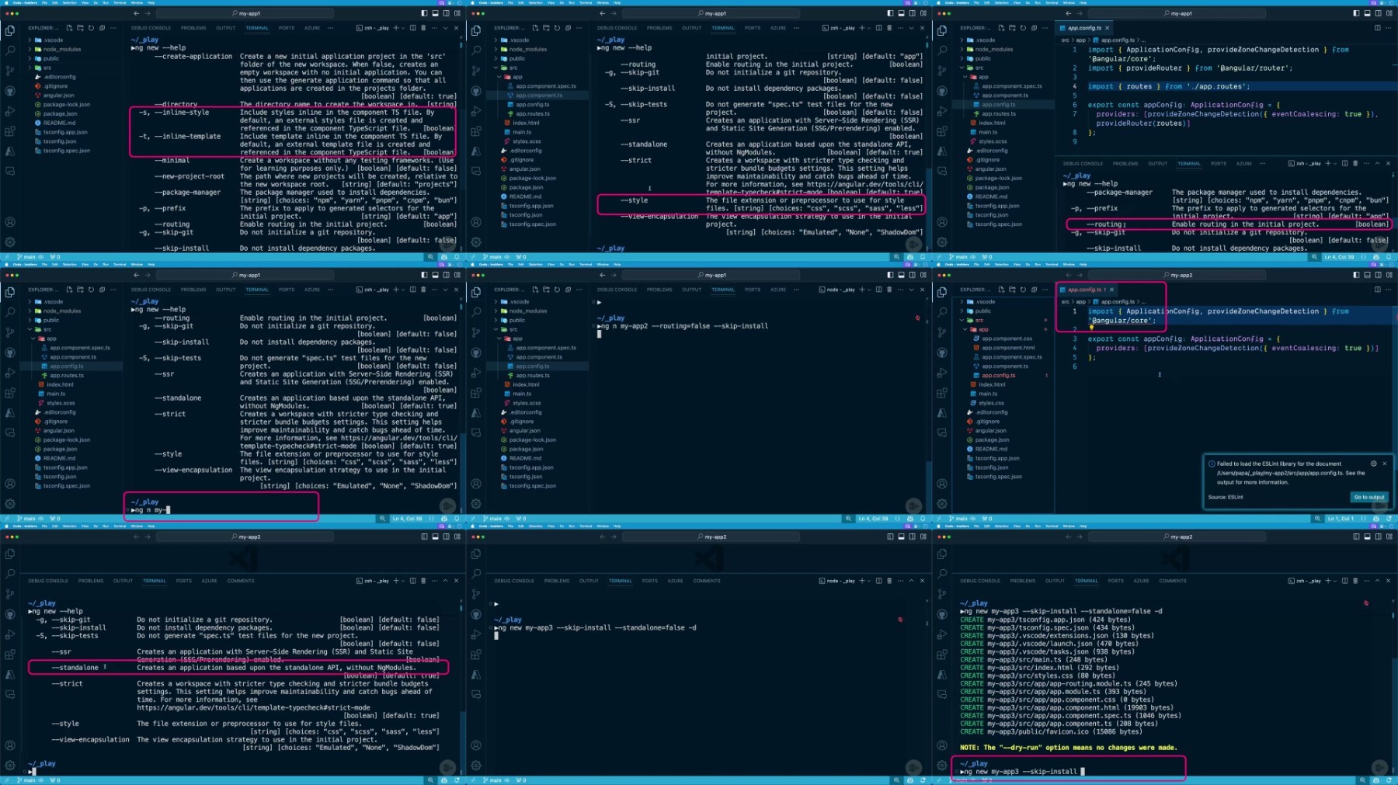Open launch profile dropdown beside plus in my-app3 terminal
The width and height of the screenshot is (1398, 785).
(x=1337, y=580)
